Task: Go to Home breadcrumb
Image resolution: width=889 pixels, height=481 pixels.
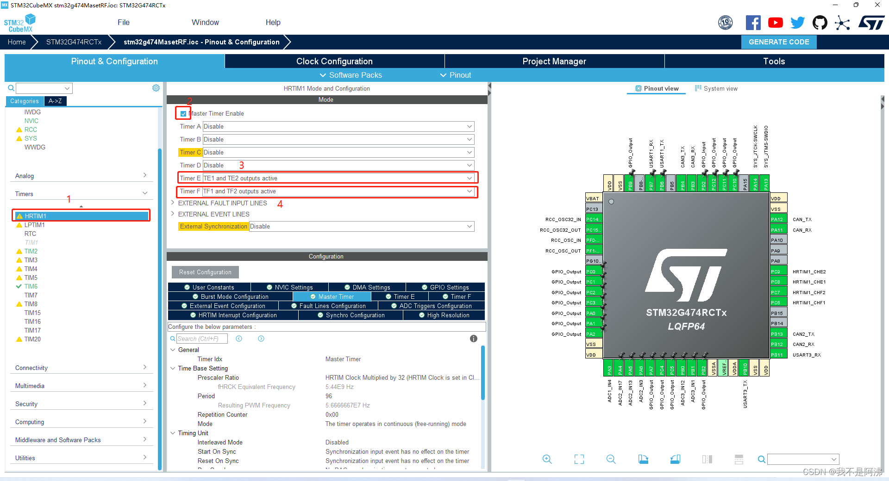Action: (x=17, y=42)
